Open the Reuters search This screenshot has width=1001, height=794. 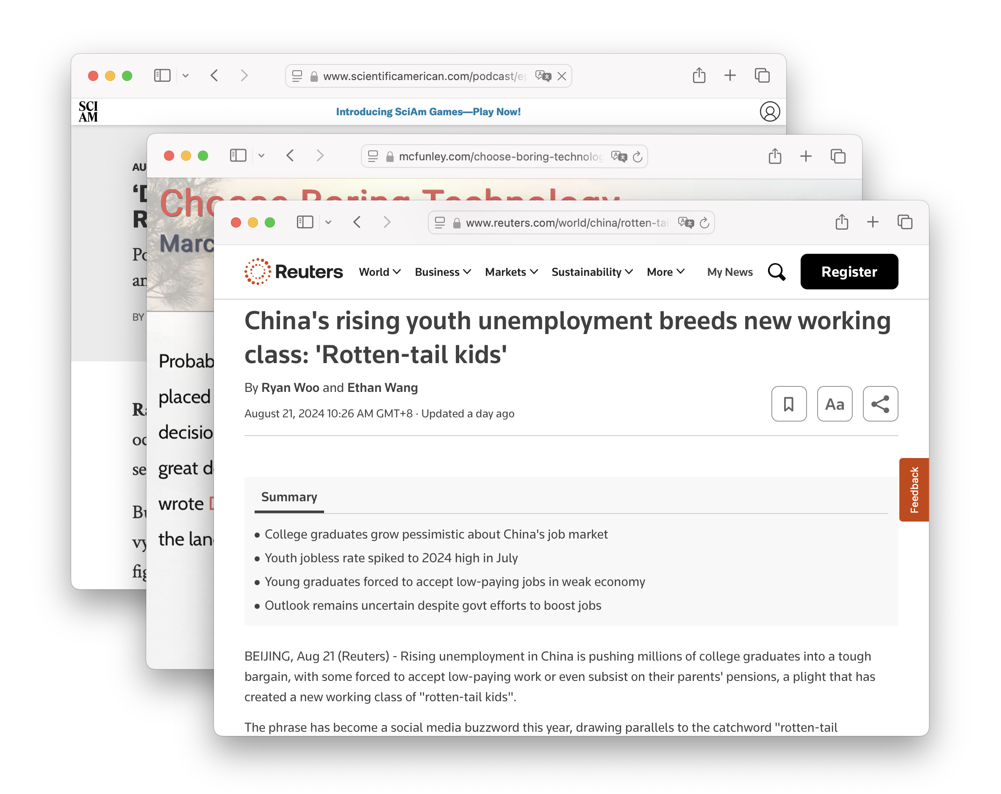[777, 272]
